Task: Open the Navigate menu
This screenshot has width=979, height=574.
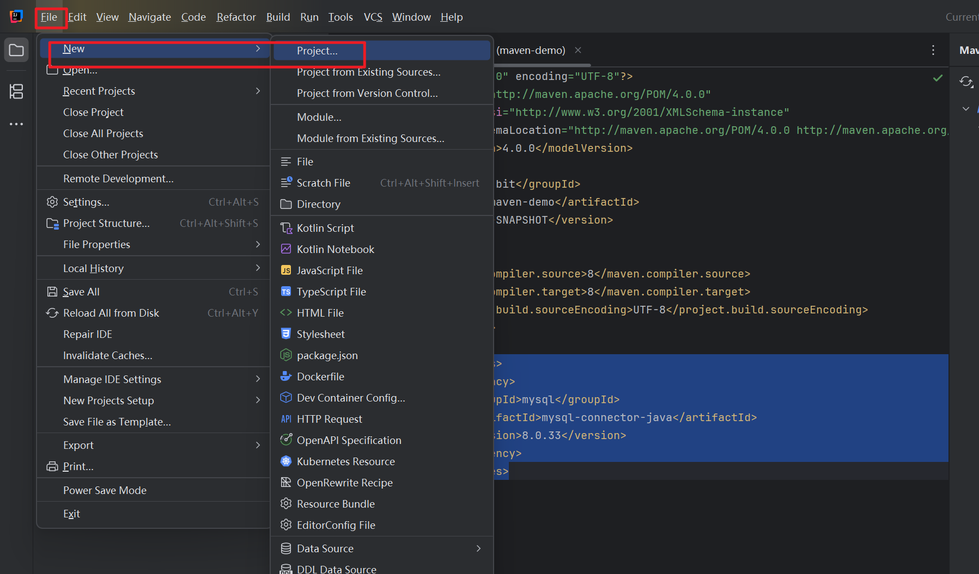Action: (x=150, y=17)
